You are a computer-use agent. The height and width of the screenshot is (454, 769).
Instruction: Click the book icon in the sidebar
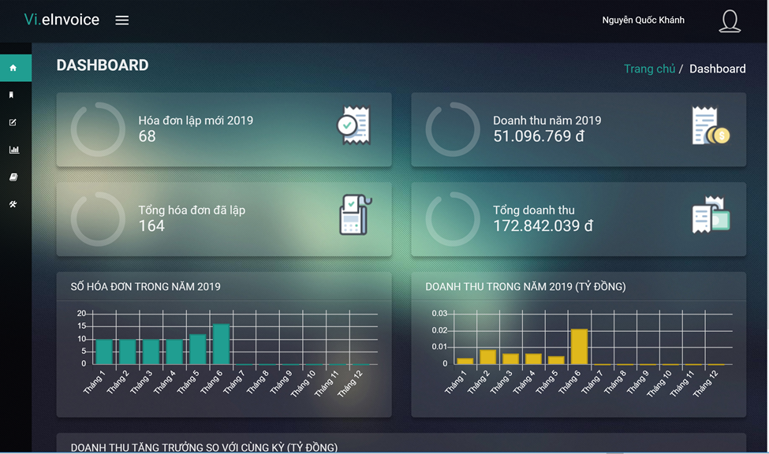click(x=13, y=177)
